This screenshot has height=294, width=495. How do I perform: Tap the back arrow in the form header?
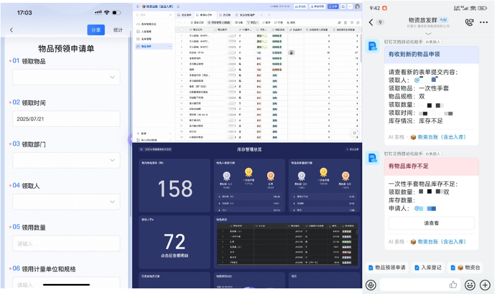pyautogui.click(x=11, y=30)
